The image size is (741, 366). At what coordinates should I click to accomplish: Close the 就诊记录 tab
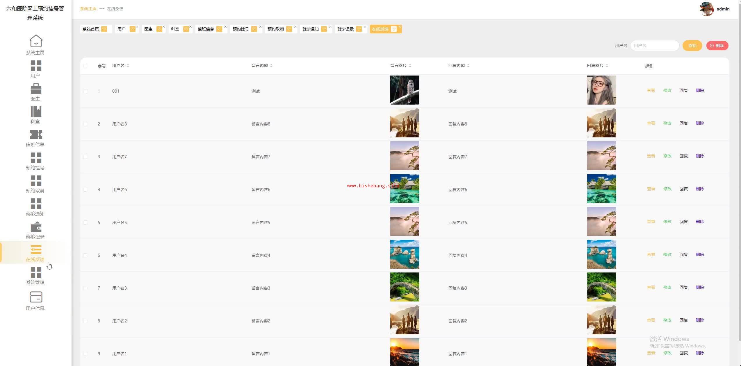click(x=365, y=27)
